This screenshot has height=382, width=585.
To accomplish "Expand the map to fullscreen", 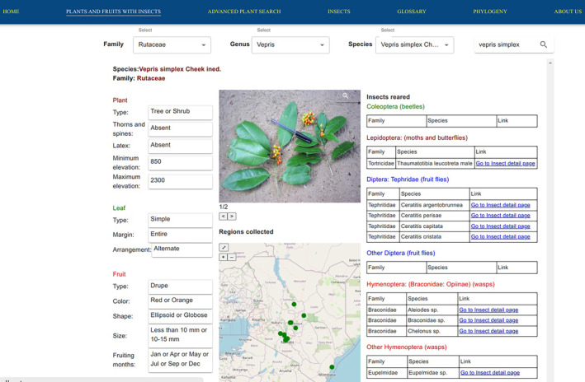I will pos(224,247).
